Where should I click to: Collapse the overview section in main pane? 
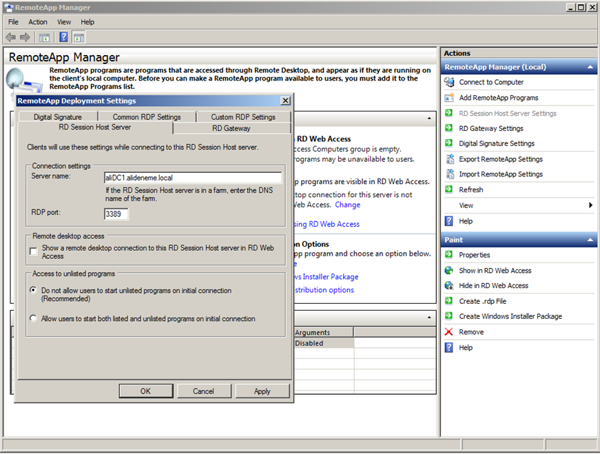429,118
